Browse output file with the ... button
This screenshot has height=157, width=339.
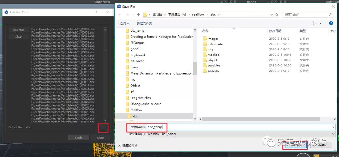(x=103, y=128)
